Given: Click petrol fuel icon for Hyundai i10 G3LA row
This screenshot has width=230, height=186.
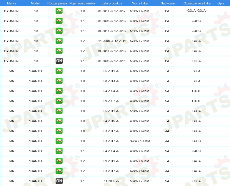Looking at the screenshot, I should 59,11.
